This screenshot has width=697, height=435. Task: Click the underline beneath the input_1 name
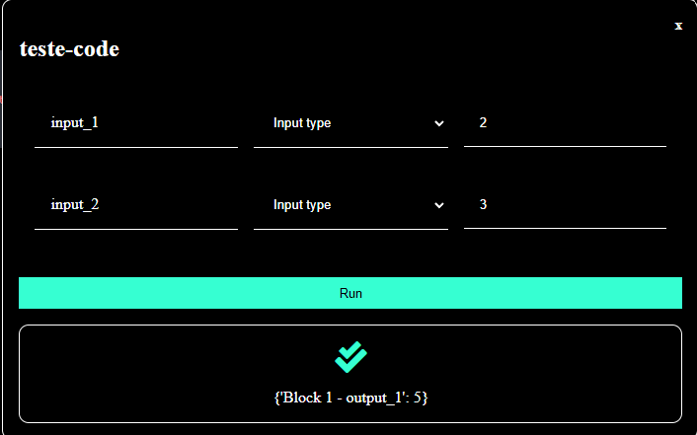[x=136, y=147]
